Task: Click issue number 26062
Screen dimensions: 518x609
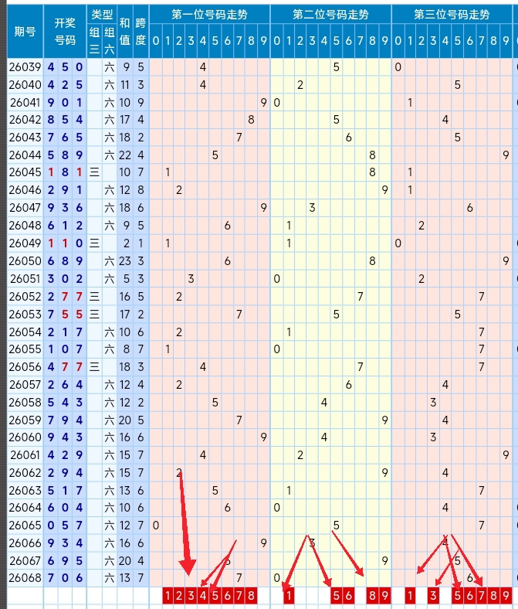Action: [25, 473]
